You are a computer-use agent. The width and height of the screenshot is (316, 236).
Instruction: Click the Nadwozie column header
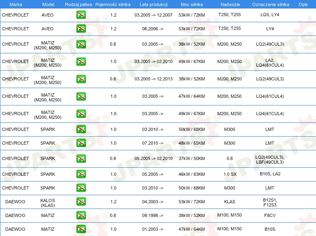click(x=230, y=4)
